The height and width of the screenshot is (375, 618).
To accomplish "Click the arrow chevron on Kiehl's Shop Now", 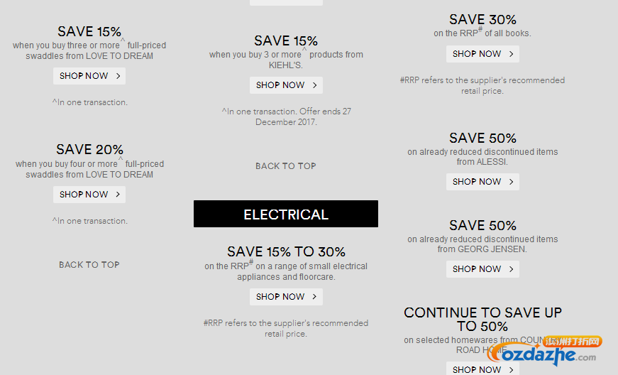I will tap(314, 85).
